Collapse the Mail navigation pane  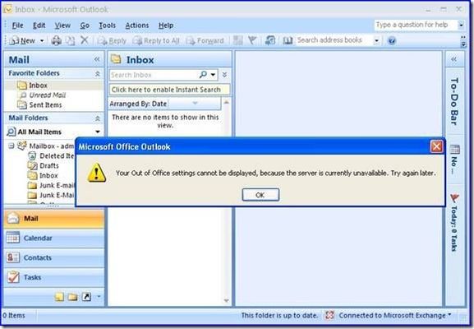point(97,59)
